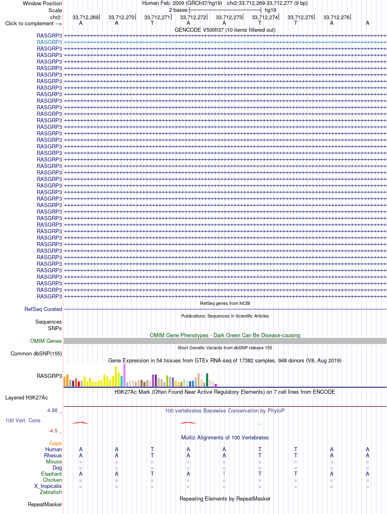Click the light-blue highlighted RASGRP3 transcript label
This screenshot has width=387, height=514.
tap(49, 42)
